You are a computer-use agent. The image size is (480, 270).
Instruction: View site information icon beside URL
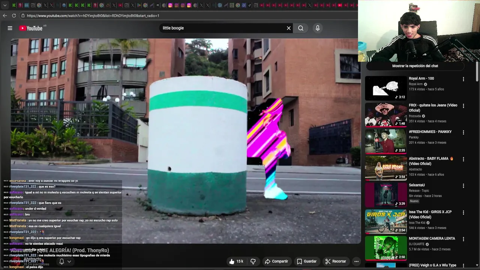coord(23,16)
